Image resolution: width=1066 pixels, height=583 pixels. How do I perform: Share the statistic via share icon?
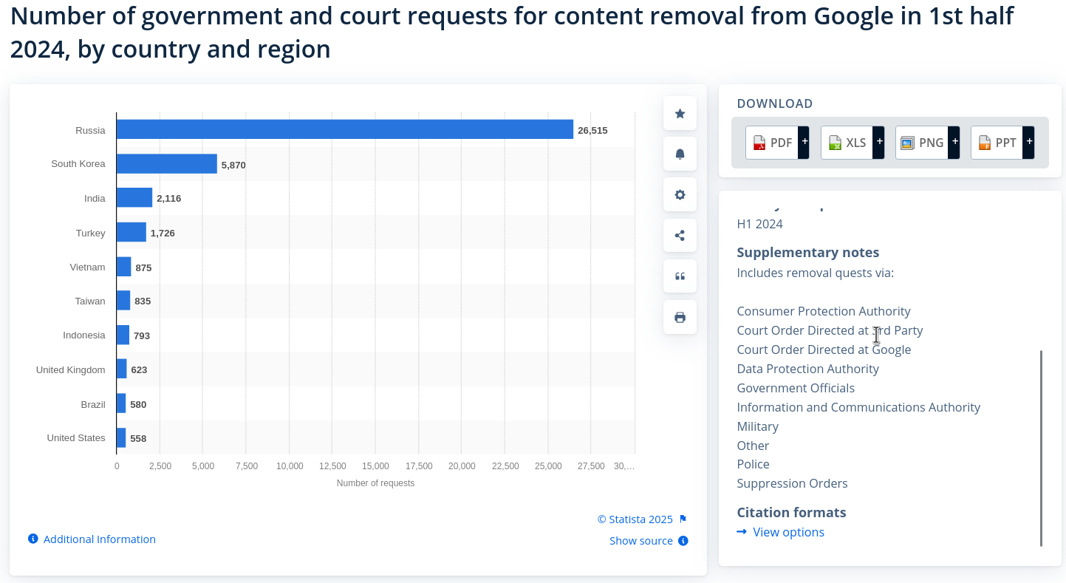click(x=680, y=236)
